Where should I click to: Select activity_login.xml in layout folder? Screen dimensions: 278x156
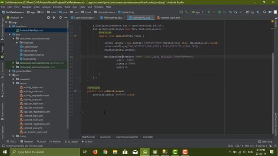coord(33,88)
